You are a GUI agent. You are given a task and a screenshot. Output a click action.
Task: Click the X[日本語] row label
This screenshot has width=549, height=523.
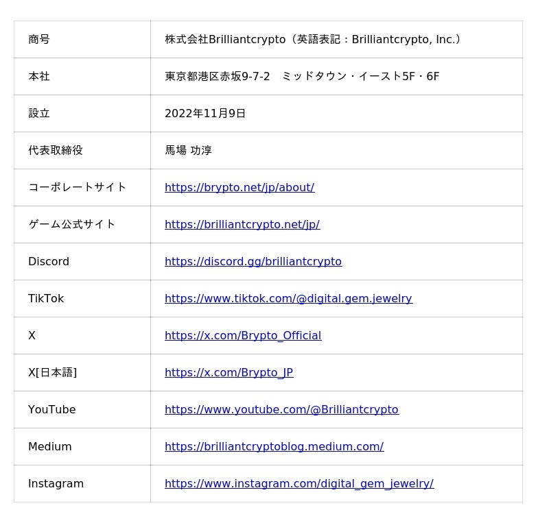coord(52,373)
